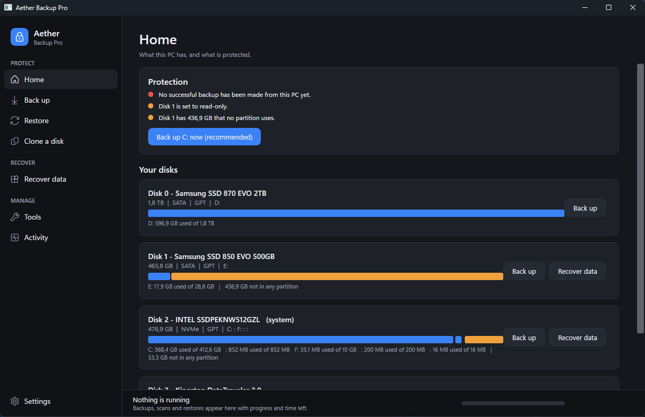Click 'C: 368,4 GB used of 412,6 GB'
Screen dimensions: 645x417
pos(184,350)
